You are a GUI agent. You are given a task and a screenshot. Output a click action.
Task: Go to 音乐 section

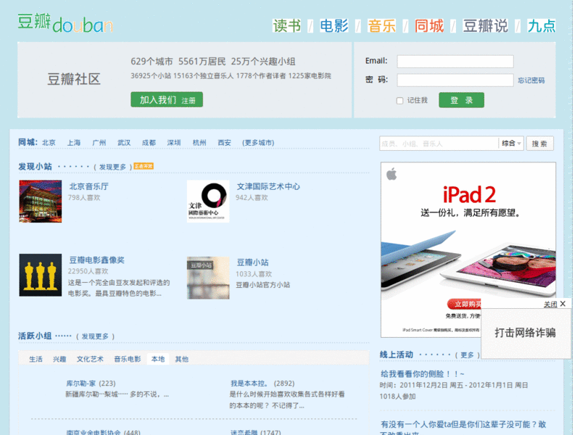point(381,26)
